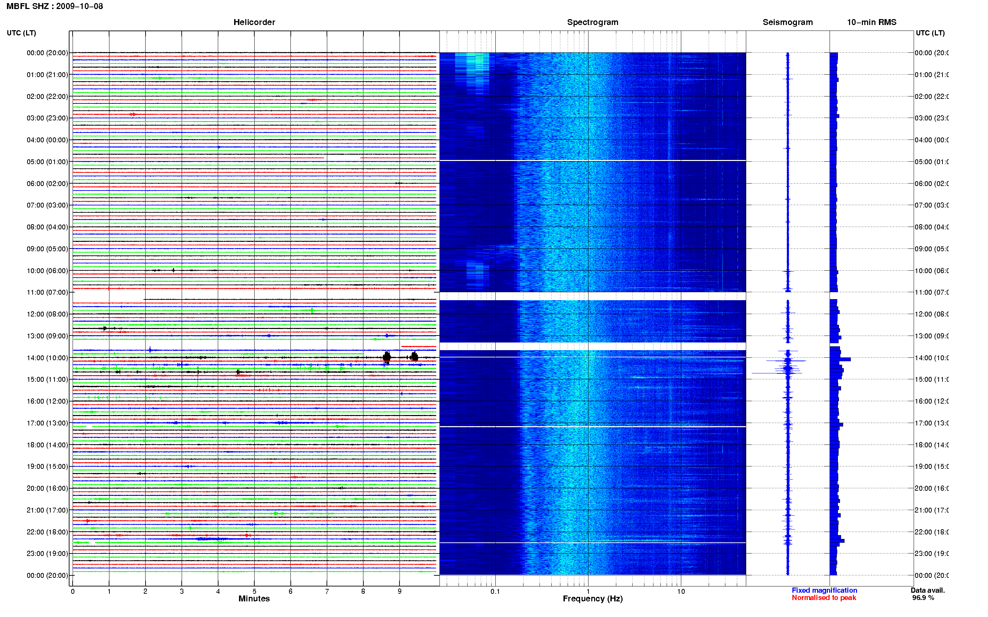Click the 'Fixed magnification' legend text
Screen dimensions: 988x617
[x=824, y=591]
